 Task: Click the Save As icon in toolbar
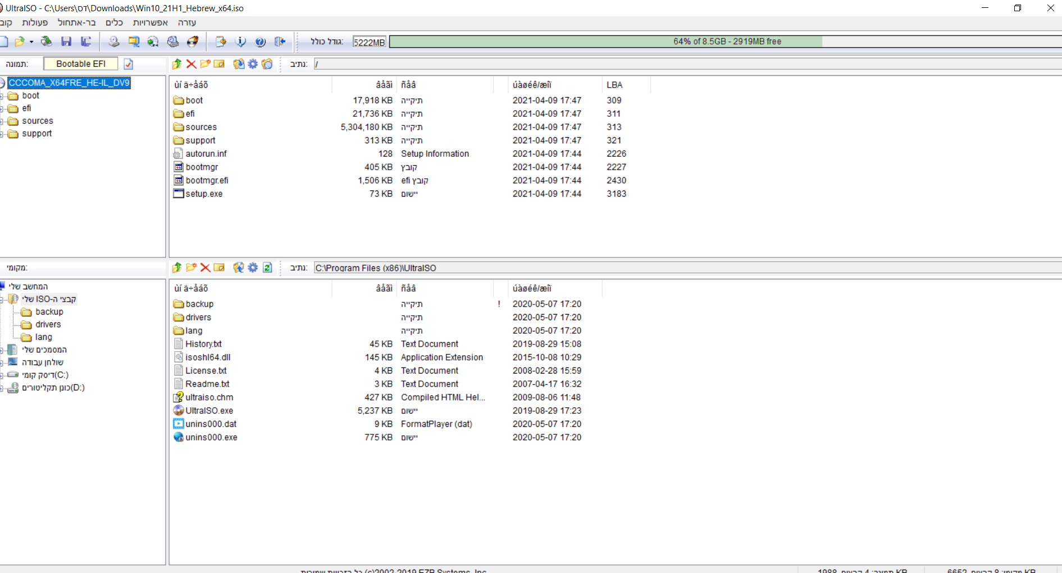[86, 42]
